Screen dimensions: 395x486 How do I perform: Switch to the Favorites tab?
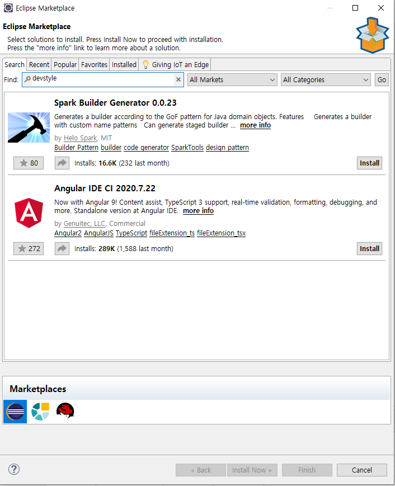(x=94, y=64)
